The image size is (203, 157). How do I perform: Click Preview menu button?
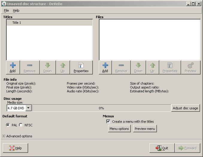[x=145, y=129]
